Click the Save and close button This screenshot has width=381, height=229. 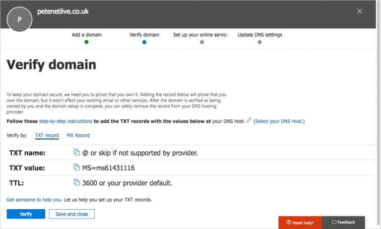(71, 214)
